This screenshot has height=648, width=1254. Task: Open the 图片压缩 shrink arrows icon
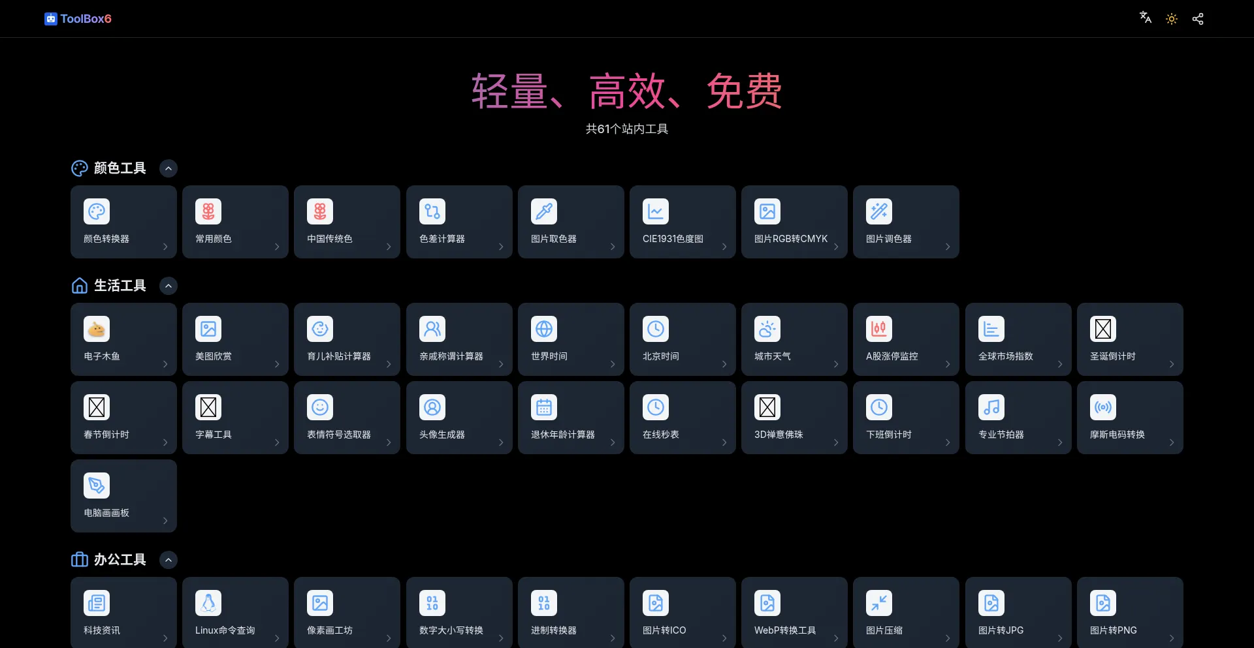(x=879, y=603)
